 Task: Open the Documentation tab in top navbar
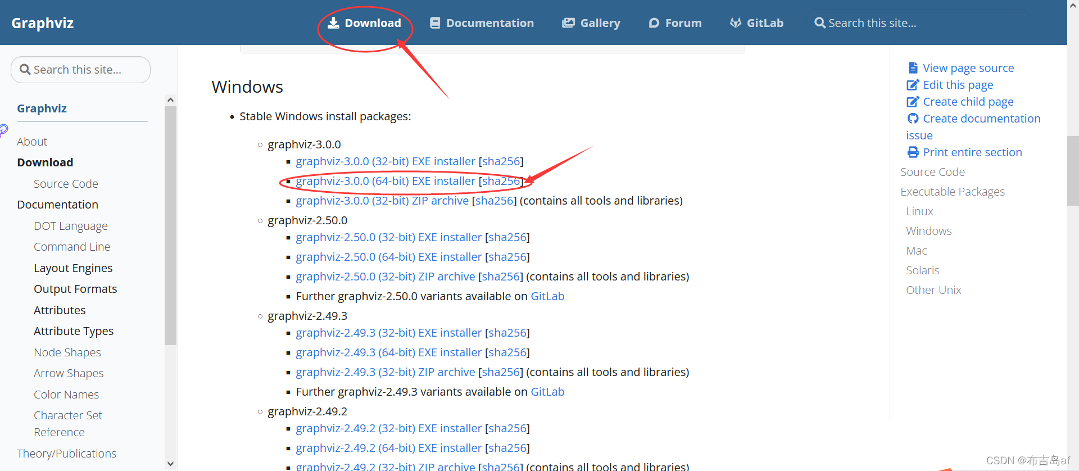pyautogui.click(x=482, y=22)
